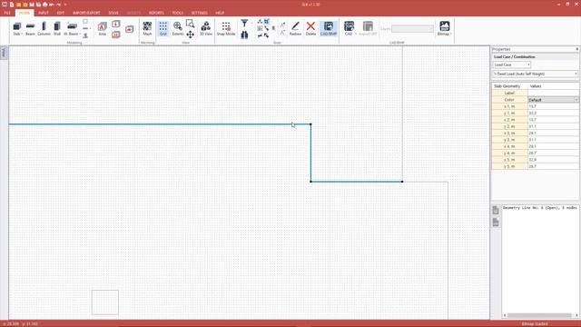Click the x 3, m value cell
The image size is (581, 327).
click(x=553, y=134)
